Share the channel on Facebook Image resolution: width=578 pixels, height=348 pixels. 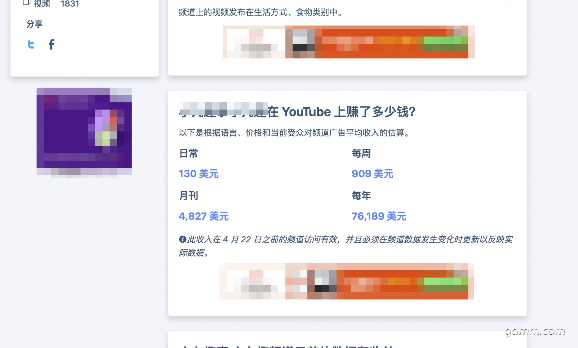(52, 44)
